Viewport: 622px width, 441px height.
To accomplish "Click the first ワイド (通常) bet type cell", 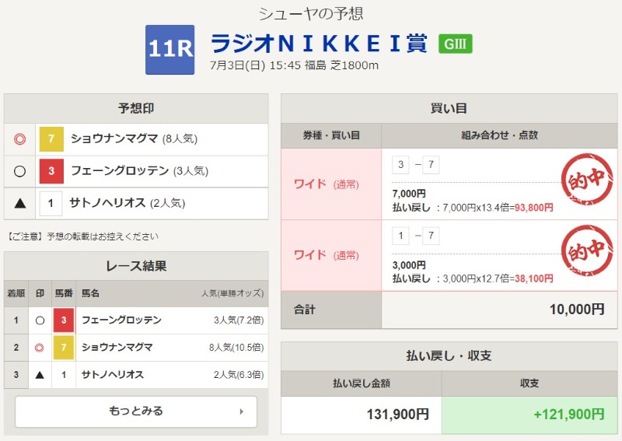I will 331,184.
